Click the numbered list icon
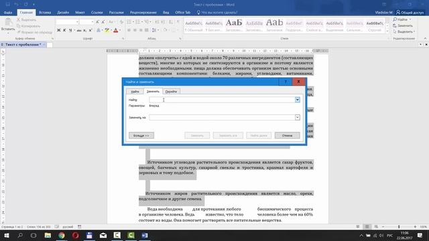Screen dimensions: 429x241 [x=137, y=22]
